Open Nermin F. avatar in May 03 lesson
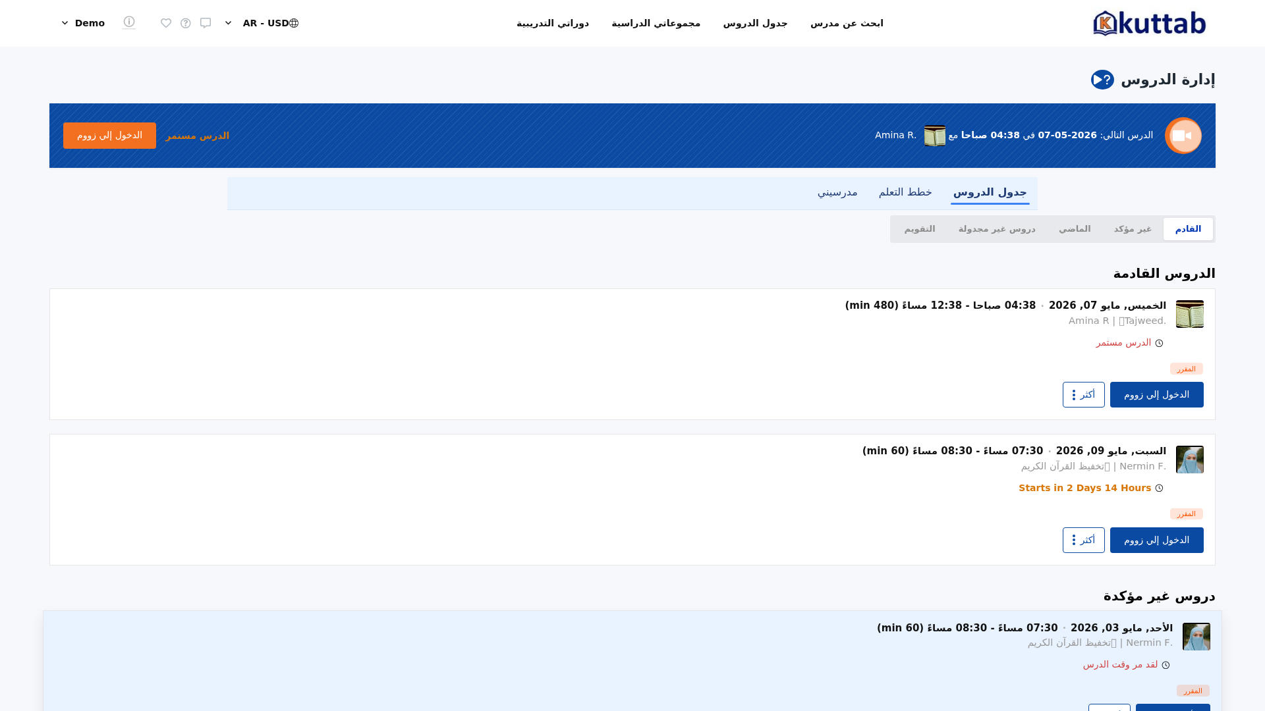Screen dimensions: 1265x711 click(x=1196, y=637)
